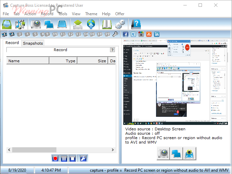Open the Action menu
Viewport: 232px width, 174px height.
30,14
